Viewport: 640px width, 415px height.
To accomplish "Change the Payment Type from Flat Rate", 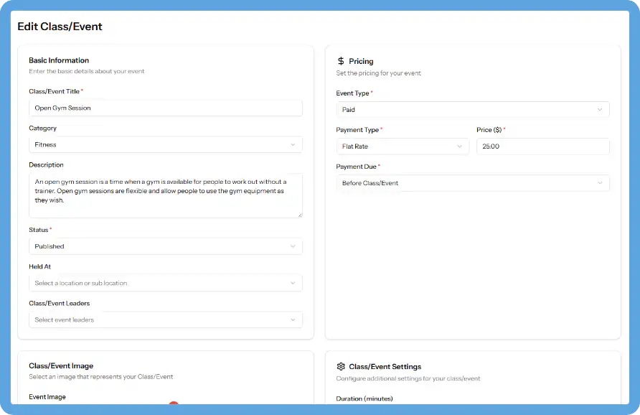I will tap(403, 146).
